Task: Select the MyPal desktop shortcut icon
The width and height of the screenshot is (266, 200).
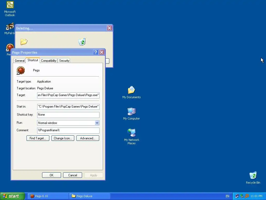Action: pyautogui.click(x=10, y=27)
